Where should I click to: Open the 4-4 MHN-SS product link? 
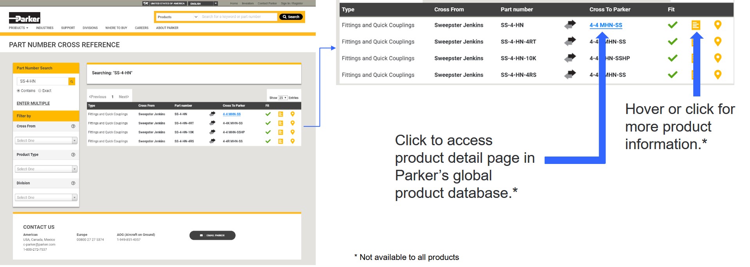(232, 114)
